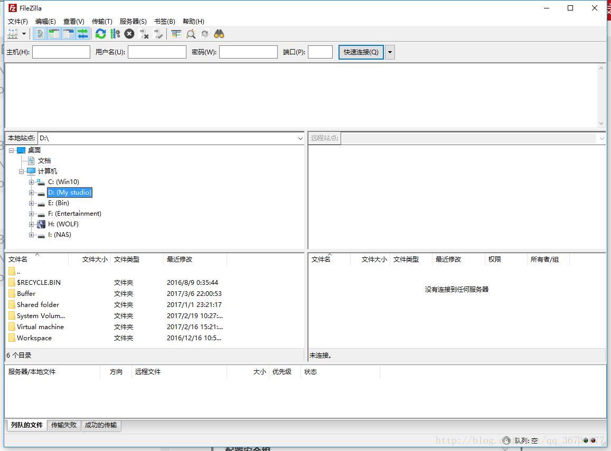The width and height of the screenshot is (611, 451).
Task: Open the directory listing filters dialog
Action: point(176,34)
